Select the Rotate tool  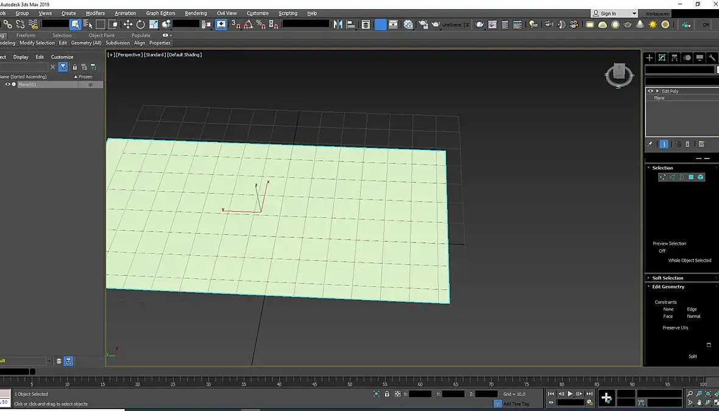coord(140,24)
